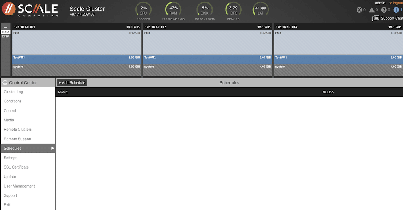Image resolution: width=403 pixels, height=210 pixels.
Task: Show warning triangle alerts
Action: click(x=372, y=10)
